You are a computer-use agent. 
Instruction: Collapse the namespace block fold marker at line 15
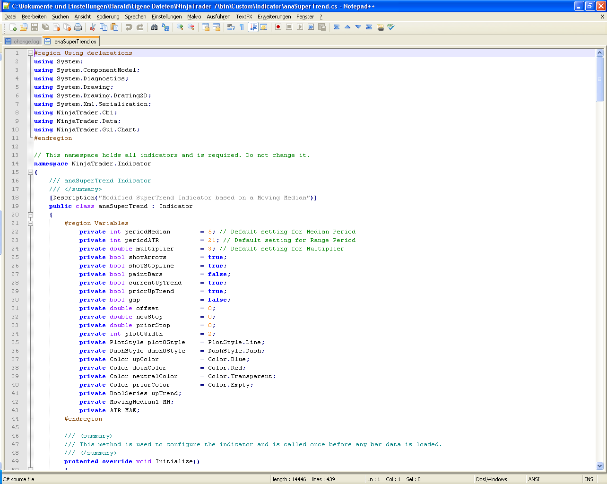(30, 173)
